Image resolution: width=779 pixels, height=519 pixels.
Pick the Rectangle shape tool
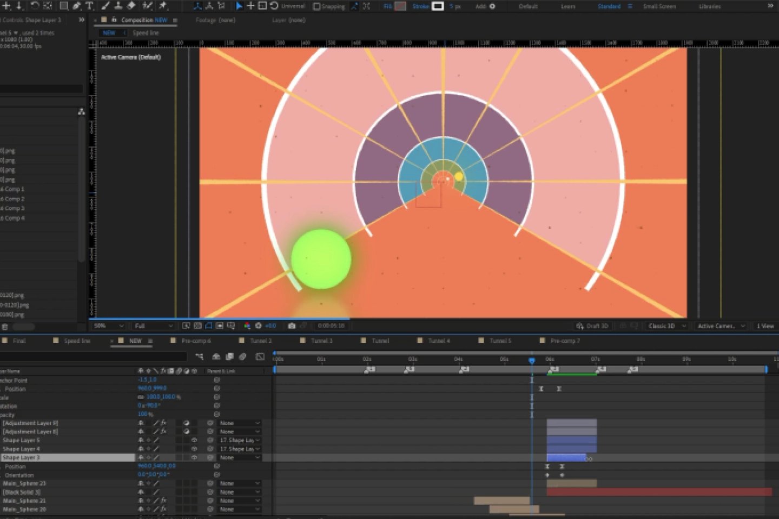[63, 6]
